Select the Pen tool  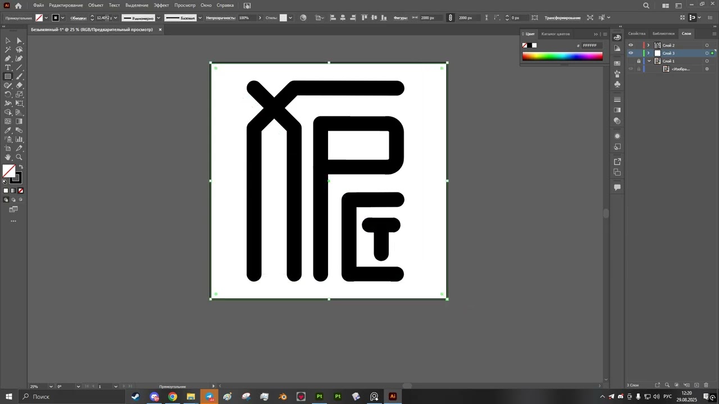click(8, 58)
